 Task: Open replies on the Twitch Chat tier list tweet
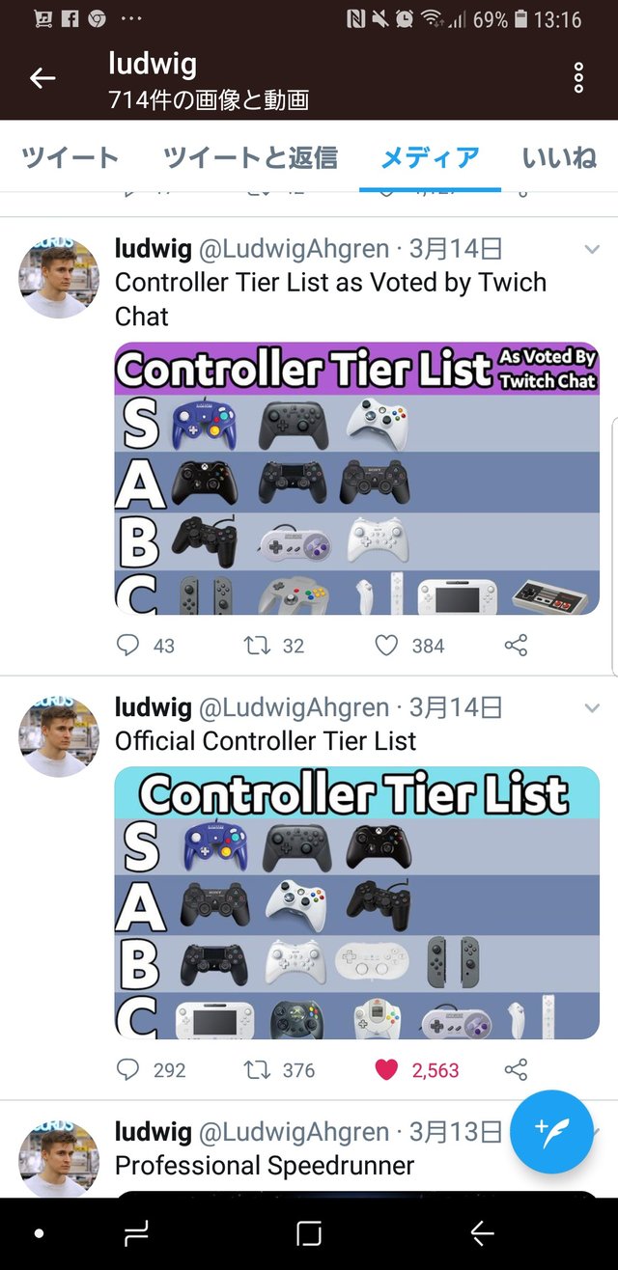[x=127, y=645]
